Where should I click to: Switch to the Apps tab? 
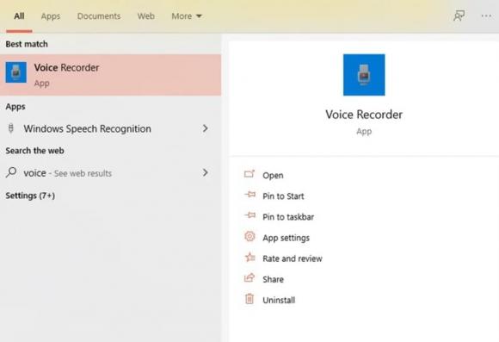tap(51, 16)
